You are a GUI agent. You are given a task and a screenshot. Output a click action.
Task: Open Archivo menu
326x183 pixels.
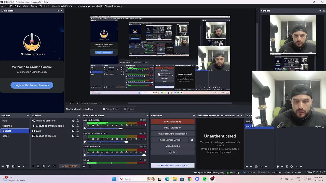(x=7, y=6)
